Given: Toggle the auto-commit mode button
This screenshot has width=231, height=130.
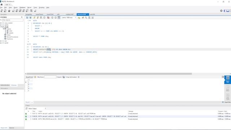Looking at the screenshot, I should [x=59, y=18].
